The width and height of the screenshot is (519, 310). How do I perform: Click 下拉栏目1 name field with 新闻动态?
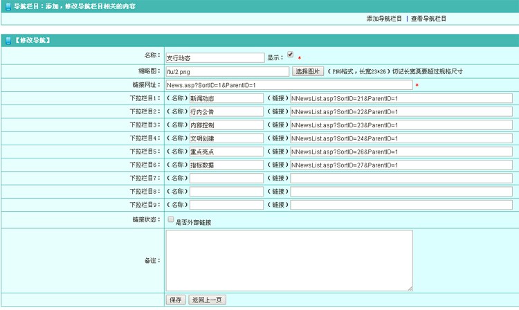point(226,98)
